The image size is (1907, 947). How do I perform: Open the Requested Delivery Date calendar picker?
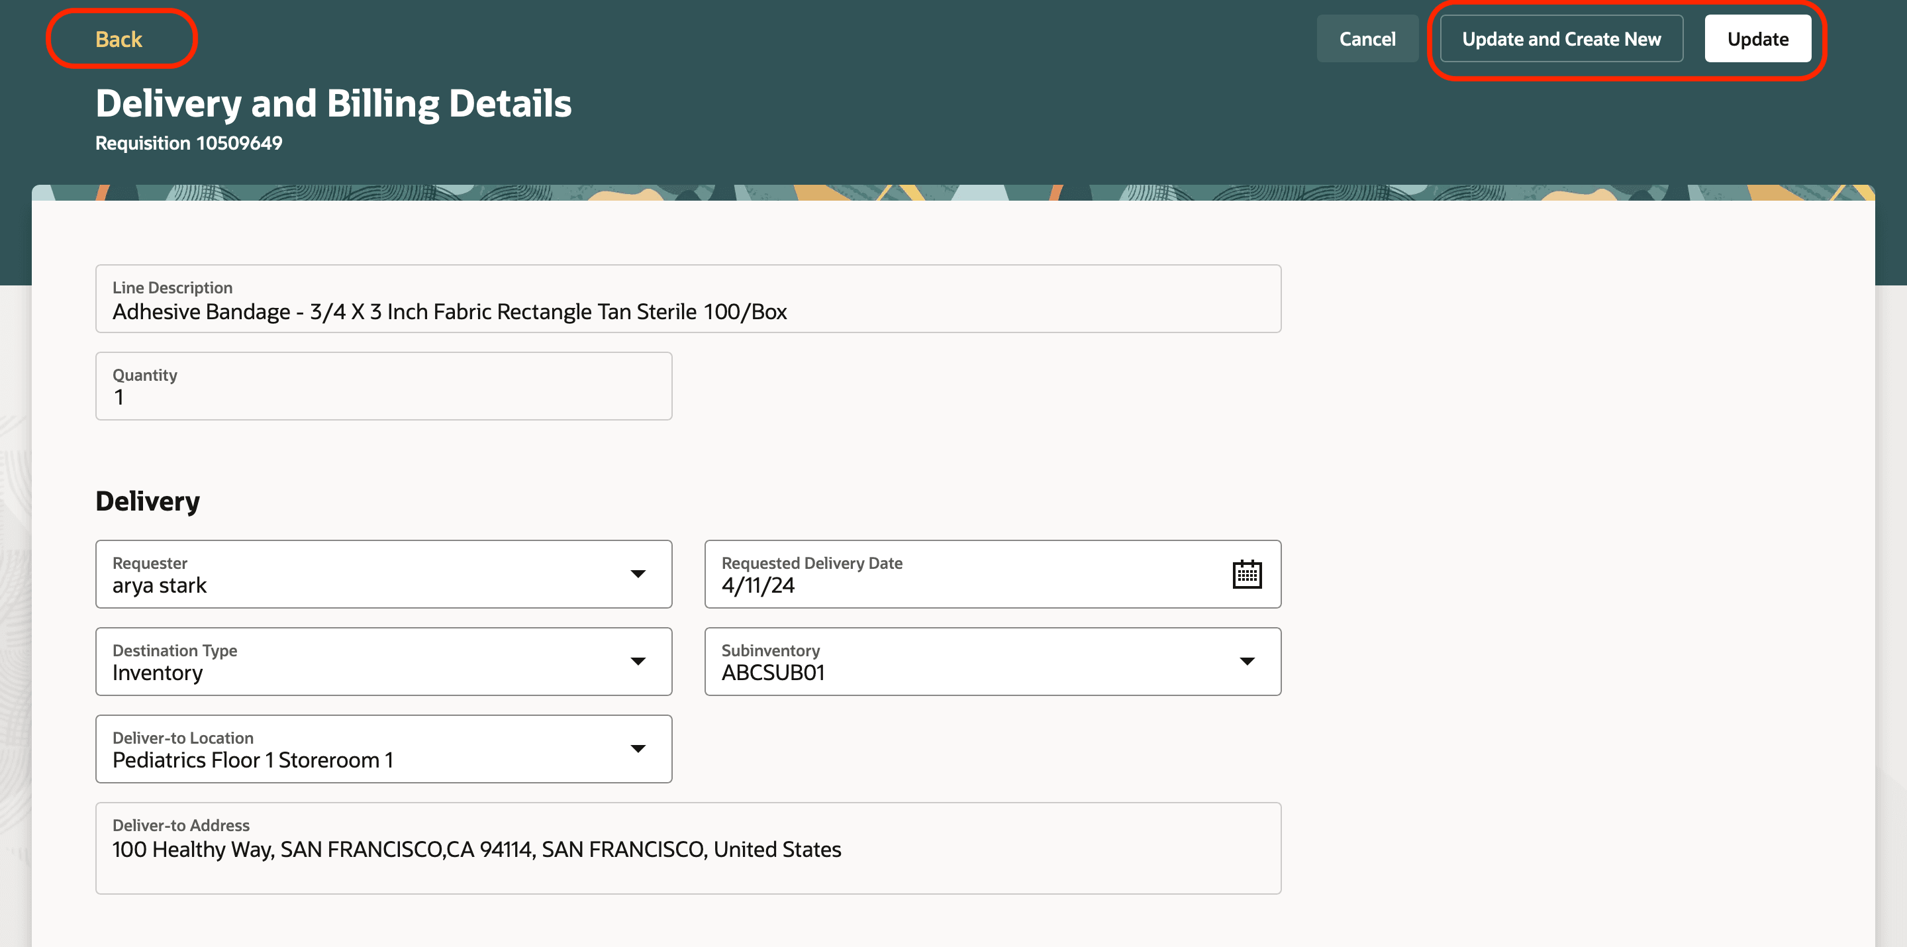pos(1247,573)
